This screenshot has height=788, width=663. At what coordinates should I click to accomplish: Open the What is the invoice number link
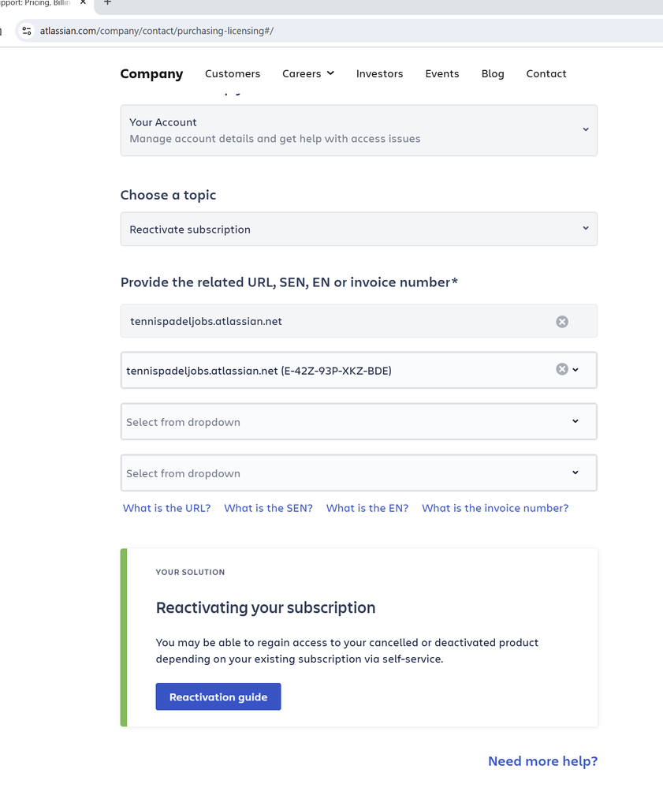tap(495, 508)
